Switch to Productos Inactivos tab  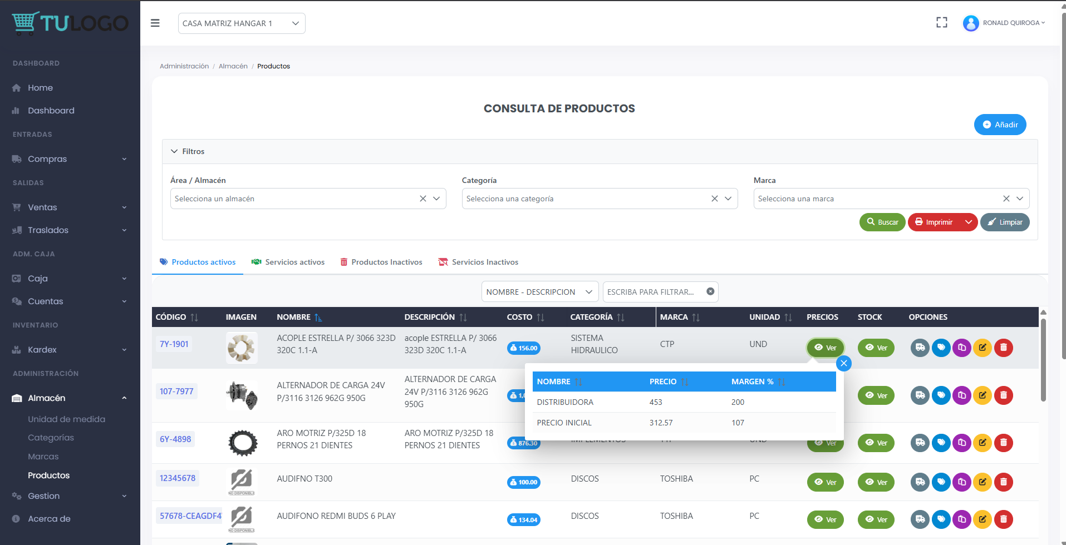coord(381,262)
